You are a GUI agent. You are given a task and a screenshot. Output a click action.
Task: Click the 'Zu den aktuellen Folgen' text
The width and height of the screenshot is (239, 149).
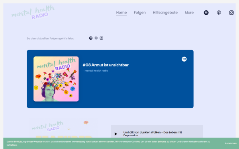click(50, 39)
